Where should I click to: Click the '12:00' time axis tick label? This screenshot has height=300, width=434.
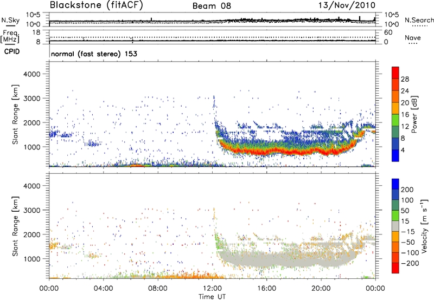click(x=212, y=289)
